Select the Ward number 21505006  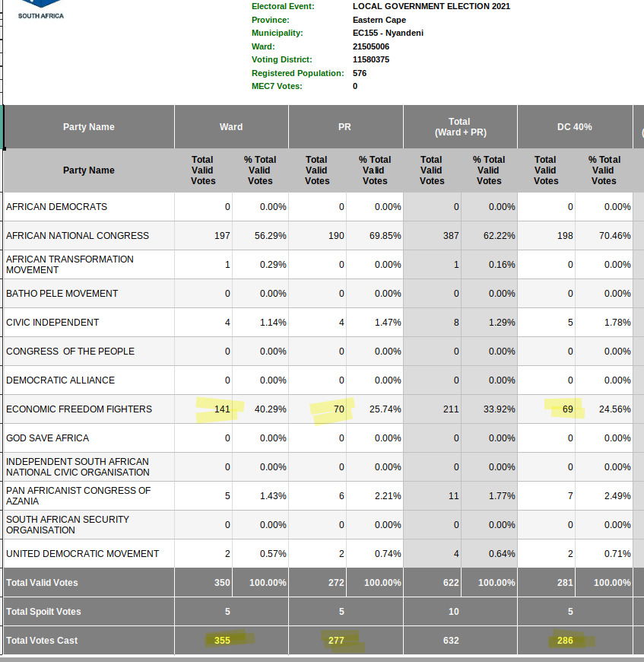[371, 46]
